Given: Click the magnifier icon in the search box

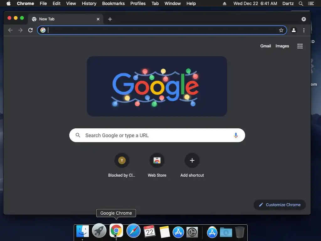Looking at the screenshot, I should pos(78,135).
